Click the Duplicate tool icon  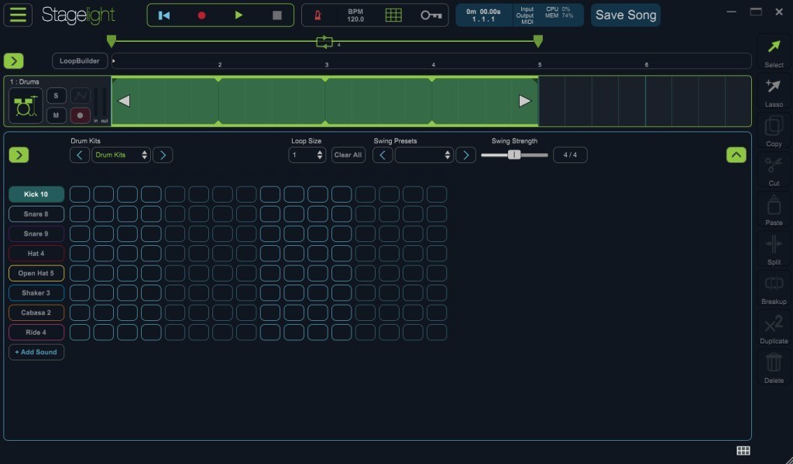(774, 324)
